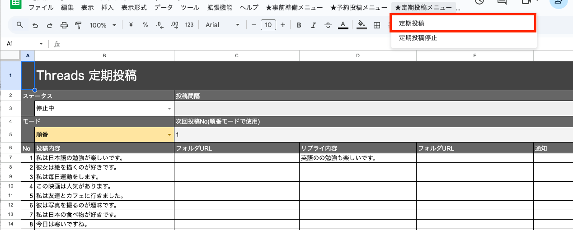Image resolution: width=573 pixels, height=230 pixels.
Task: Select cell 今日は寒いですね。
Action: coord(104,224)
